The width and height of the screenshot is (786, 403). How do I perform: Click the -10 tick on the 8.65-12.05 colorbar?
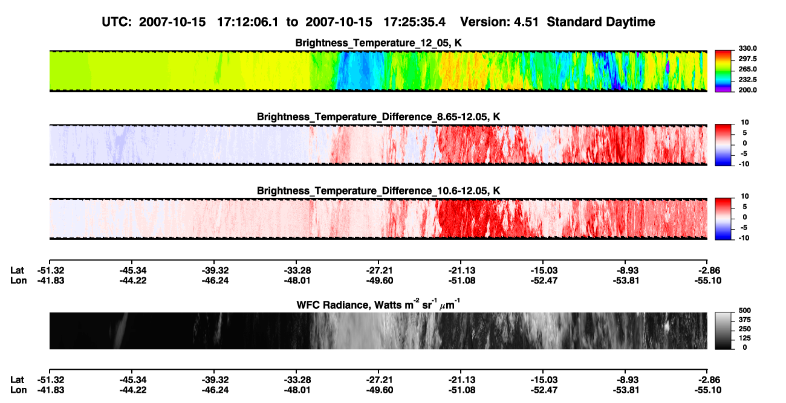(x=744, y=164)
